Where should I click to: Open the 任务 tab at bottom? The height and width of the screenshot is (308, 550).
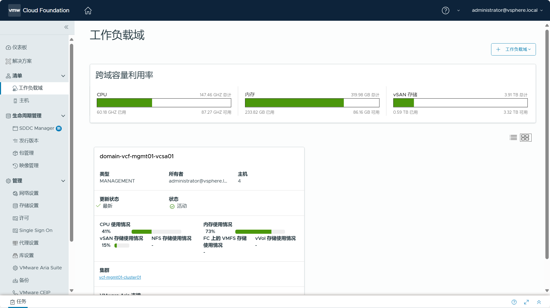point(18,302)
